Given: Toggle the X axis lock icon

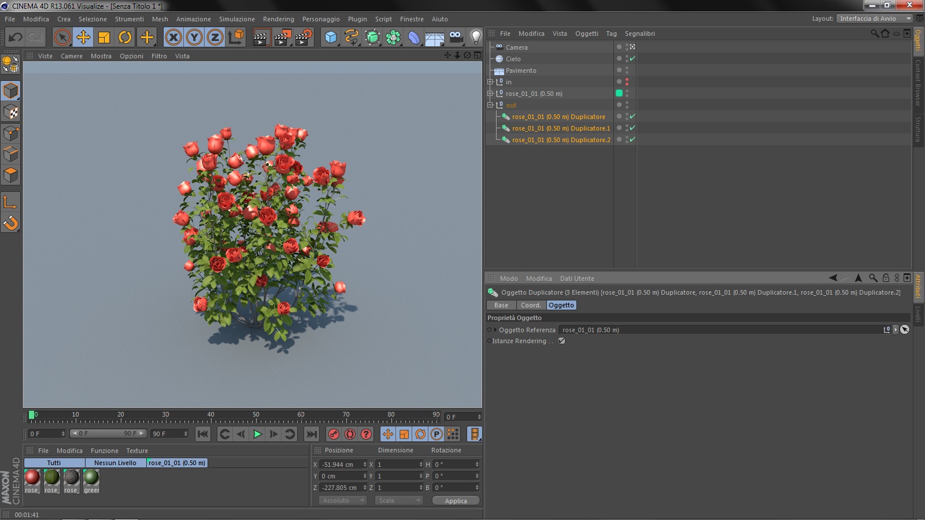Looking at the screenshot, I should tap(173, 38).
